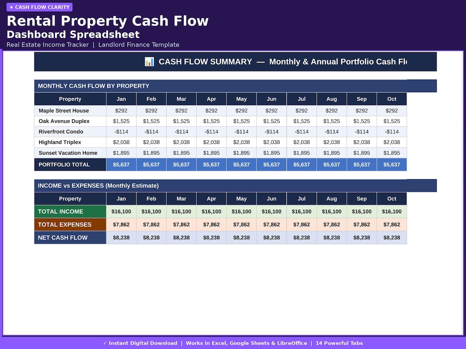Select Net Cash Flow October $8,238 cell

tap(392, 238)
